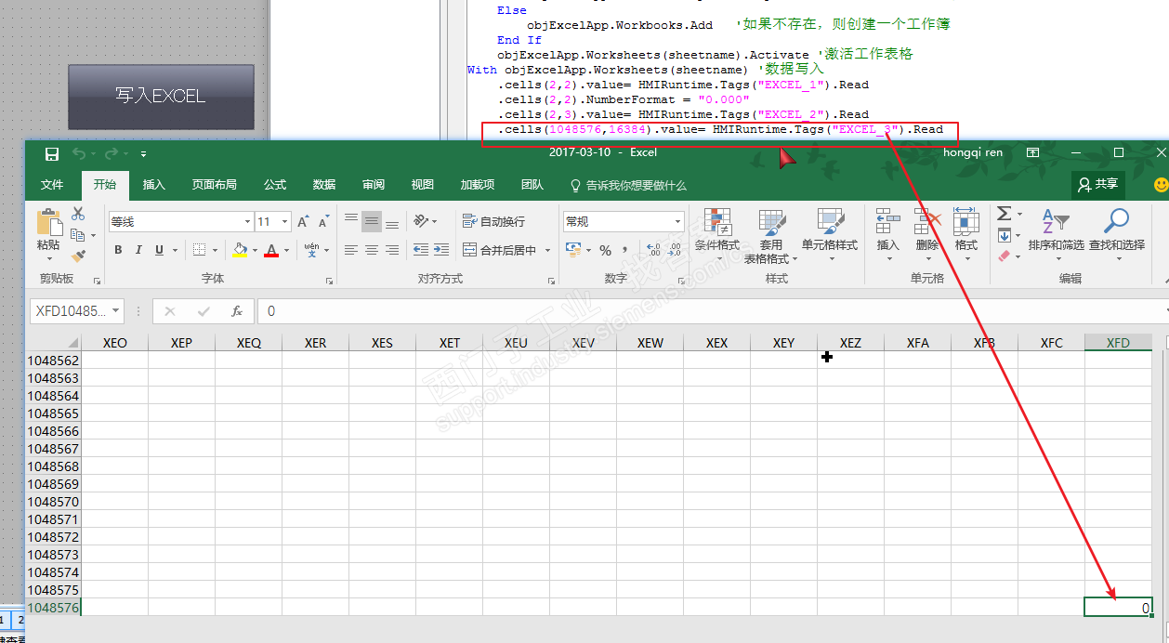This screenshot has height=643, width=1169.
Task: Toggle align text left
Action: pyautogui.click(x=350, y=250)
